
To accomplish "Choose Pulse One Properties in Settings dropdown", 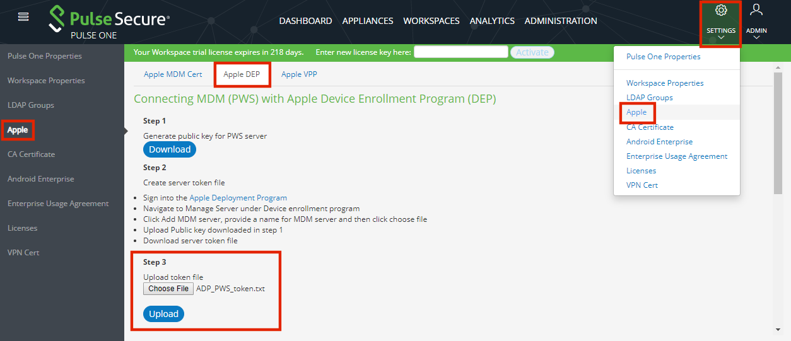I will (664, 57).
